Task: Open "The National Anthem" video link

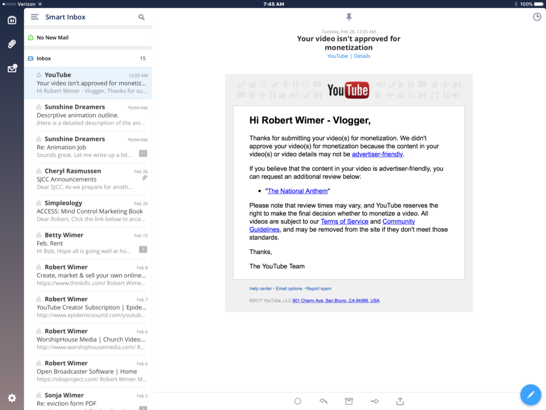Action: [298, 191]
